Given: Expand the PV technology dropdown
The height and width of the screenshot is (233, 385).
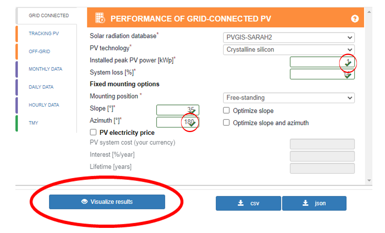Looking at the screenshot, I should coord(289,50).
